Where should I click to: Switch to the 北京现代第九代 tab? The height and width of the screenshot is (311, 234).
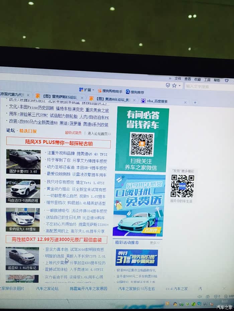click(x=15, y=95)
